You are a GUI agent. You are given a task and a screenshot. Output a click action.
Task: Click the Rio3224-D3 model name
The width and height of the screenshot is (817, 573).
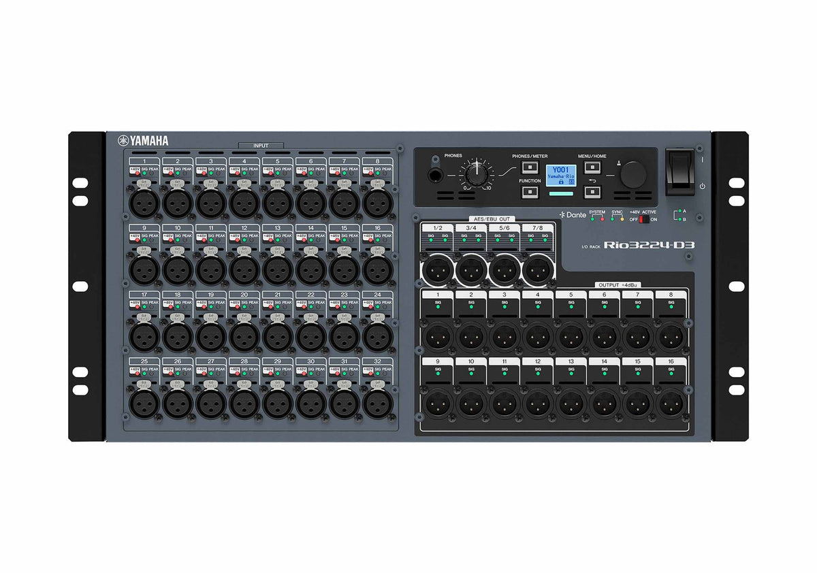click(649, 246)
